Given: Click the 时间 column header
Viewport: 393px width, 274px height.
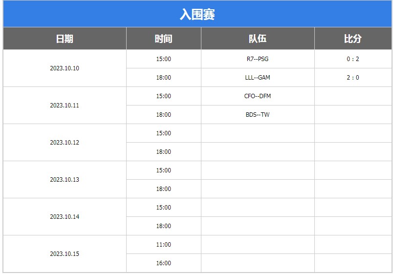Looking at the screenshot, I should pos(163,39).
